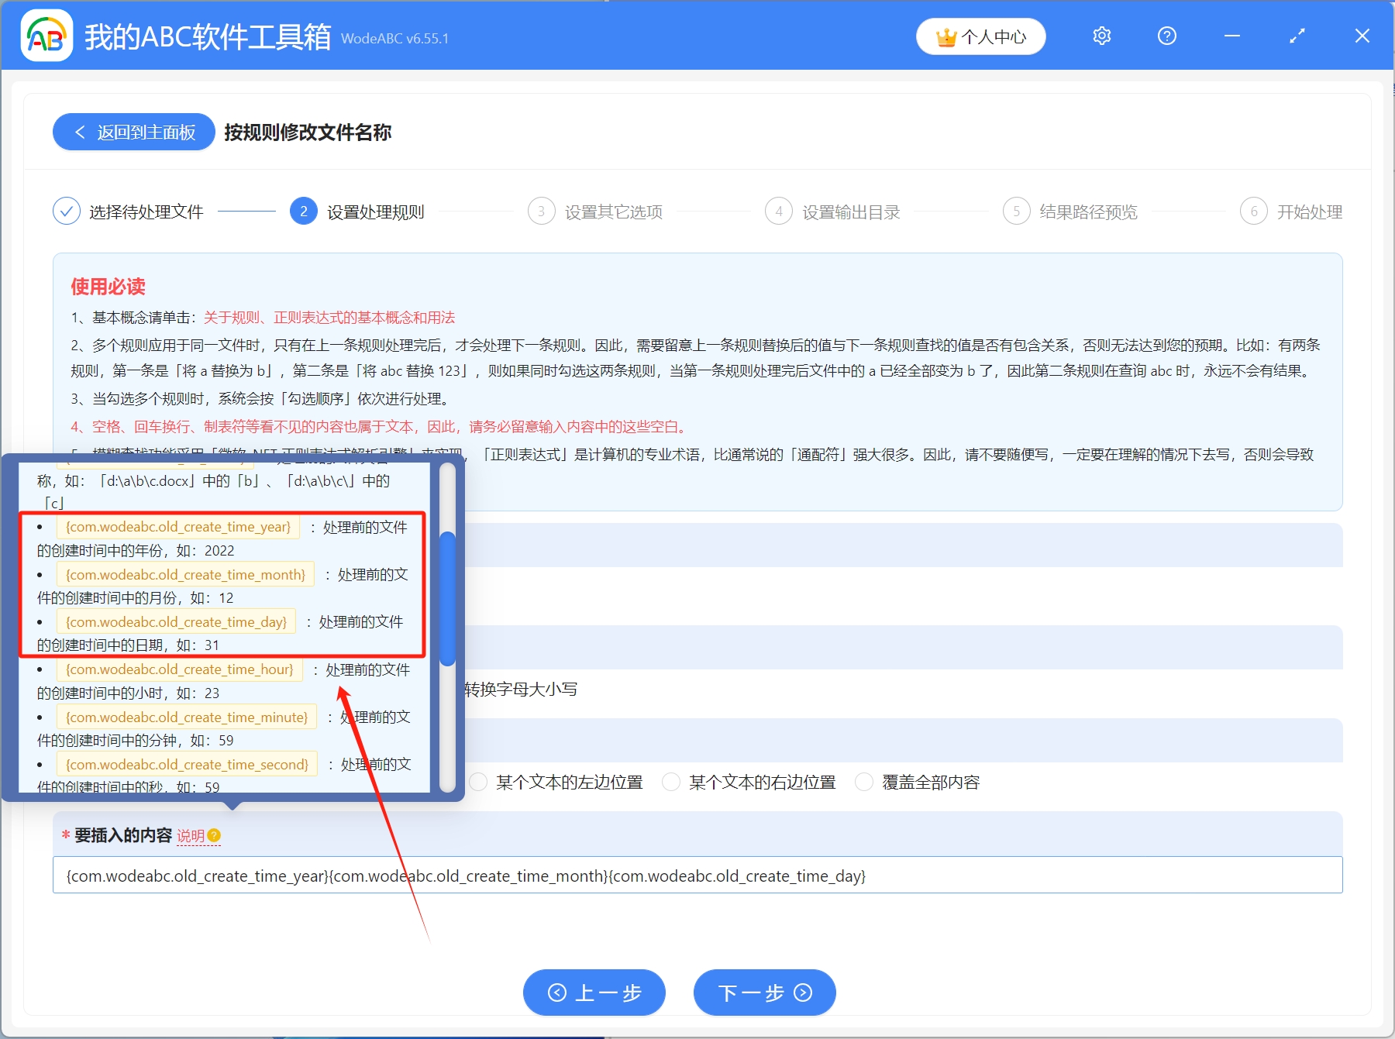The image size is (1395, 1039).
Task: Click the fullscreen expand icon
Action: tap(1296, 36)
